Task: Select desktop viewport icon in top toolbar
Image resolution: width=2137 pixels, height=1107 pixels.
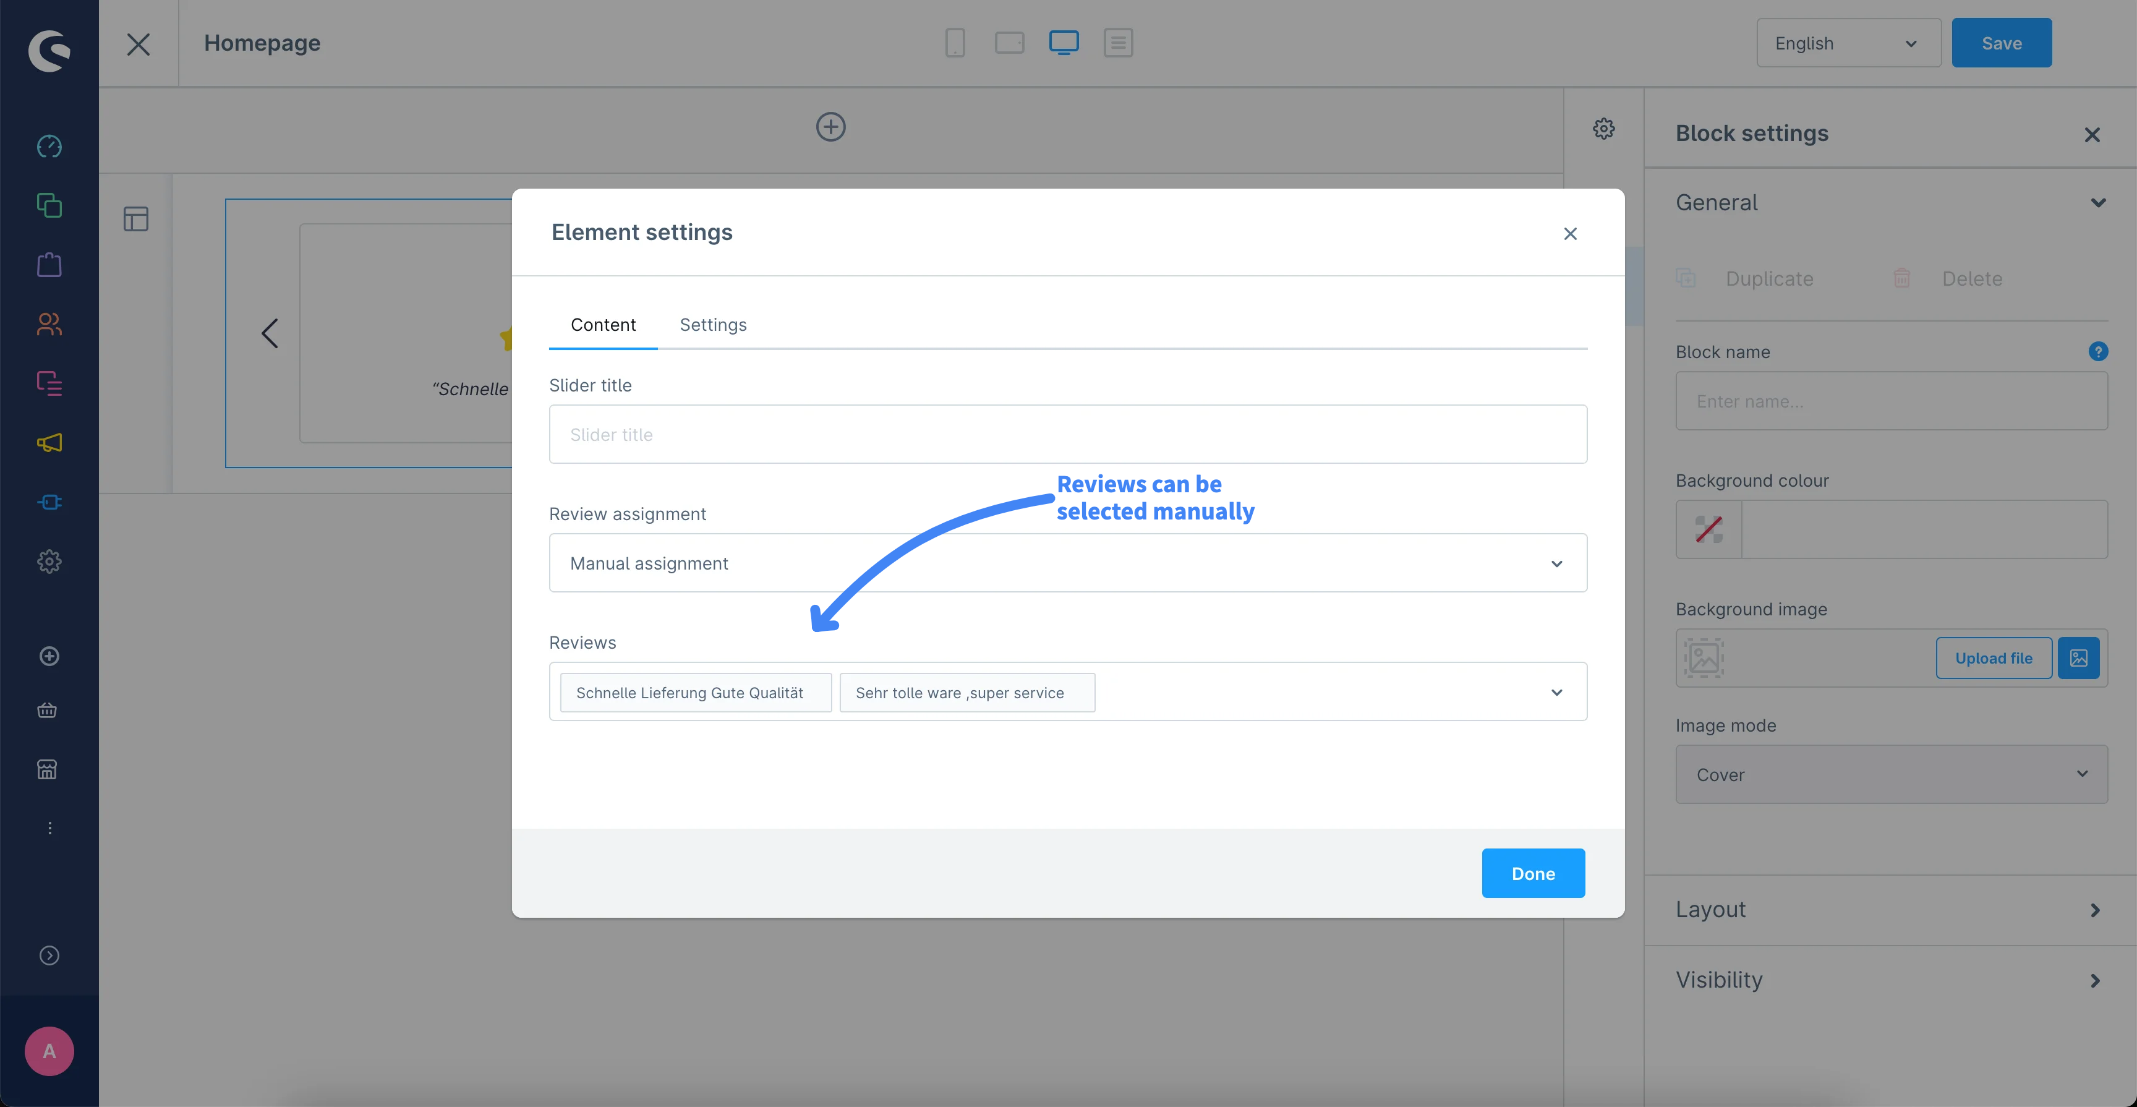Action: coord(1063,42)
